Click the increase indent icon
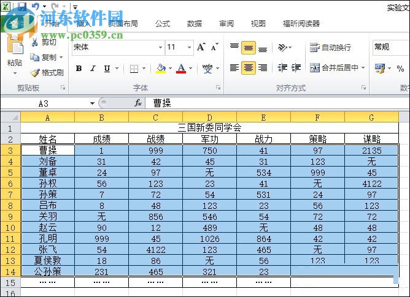410x297 pixels. 296,68
